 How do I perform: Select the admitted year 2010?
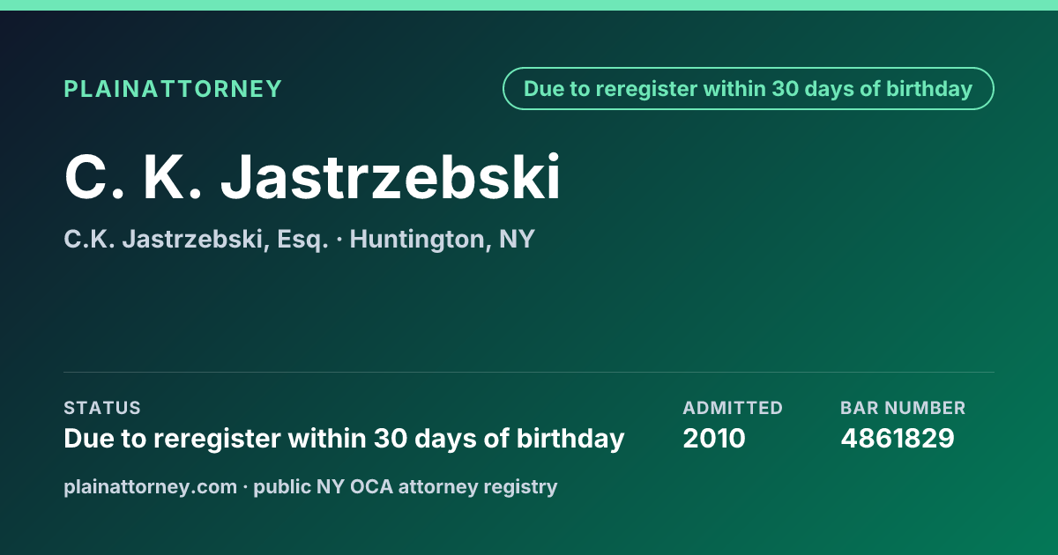pyautogui.click(x=714, y=438)
